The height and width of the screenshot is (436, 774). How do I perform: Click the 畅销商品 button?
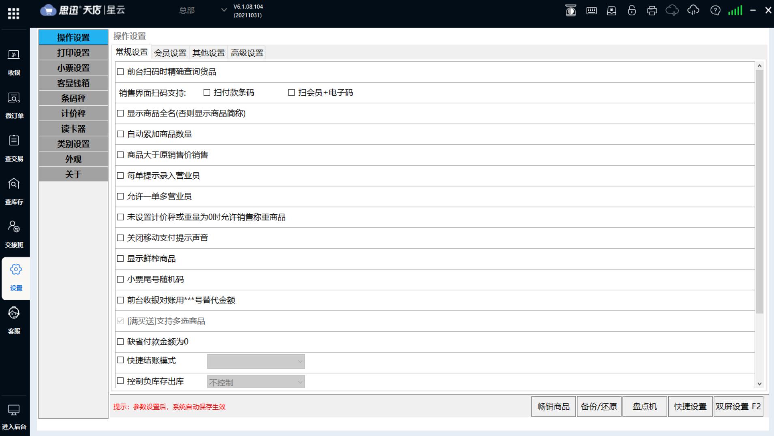554,406
